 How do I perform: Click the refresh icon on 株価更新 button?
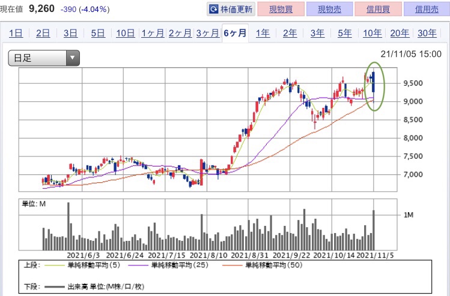[x=213, y=9]
